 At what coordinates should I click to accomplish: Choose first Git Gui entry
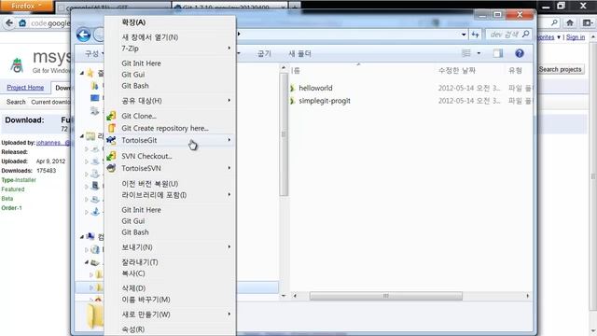(x=133, y=75)
